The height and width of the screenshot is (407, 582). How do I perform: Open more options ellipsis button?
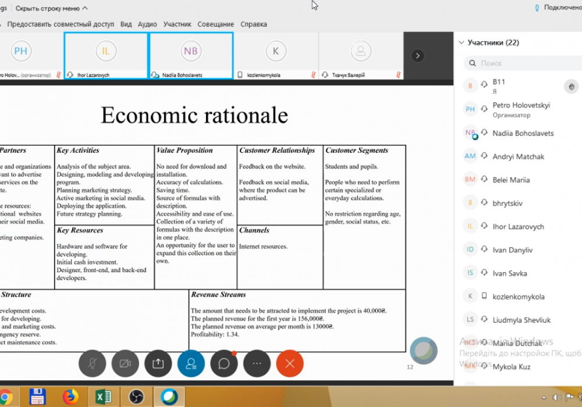(x=257, y=363)
